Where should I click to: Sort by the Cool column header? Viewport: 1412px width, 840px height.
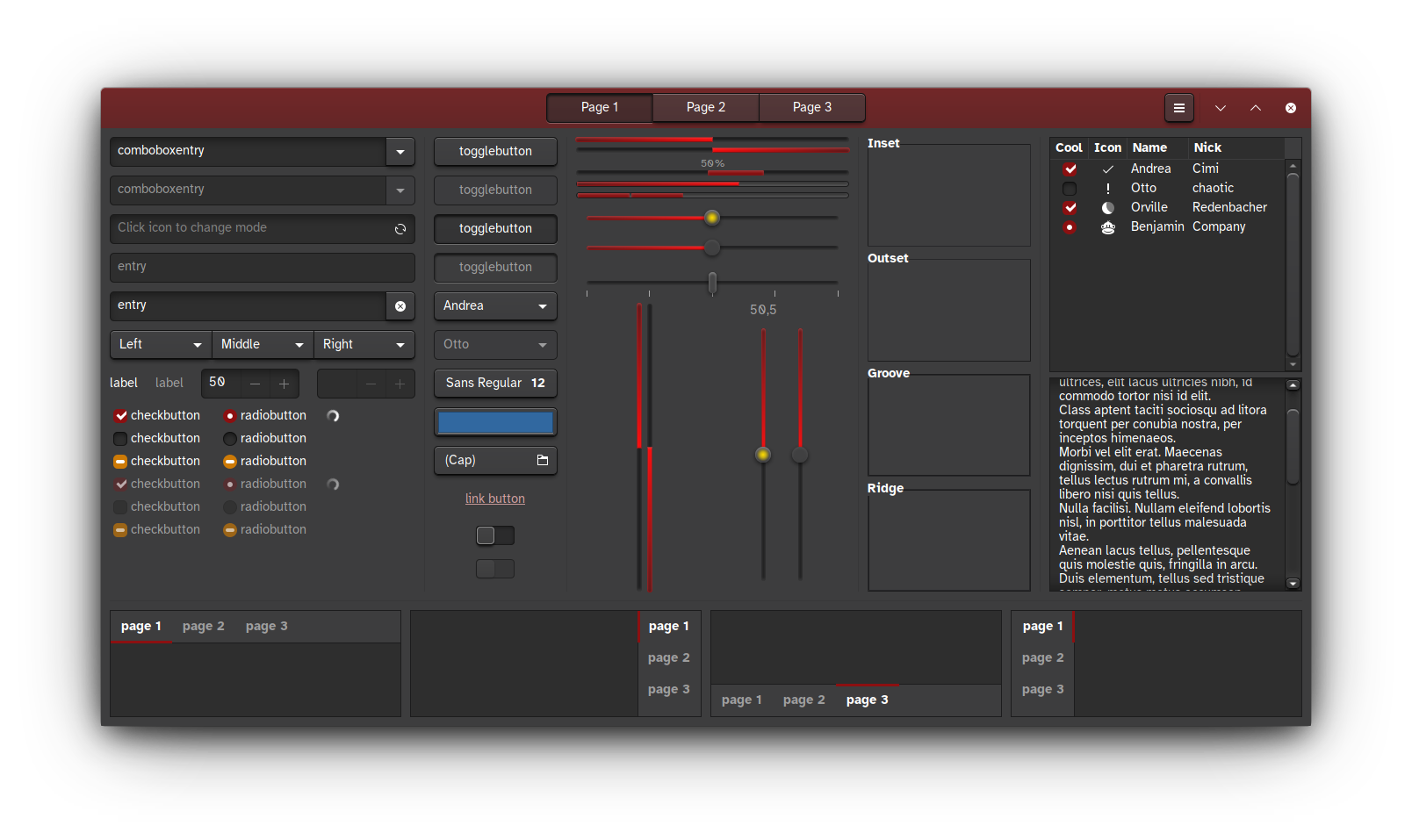[x=1069, y=148]
